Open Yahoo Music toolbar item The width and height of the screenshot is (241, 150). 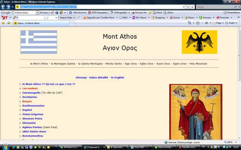coord(190,18)
